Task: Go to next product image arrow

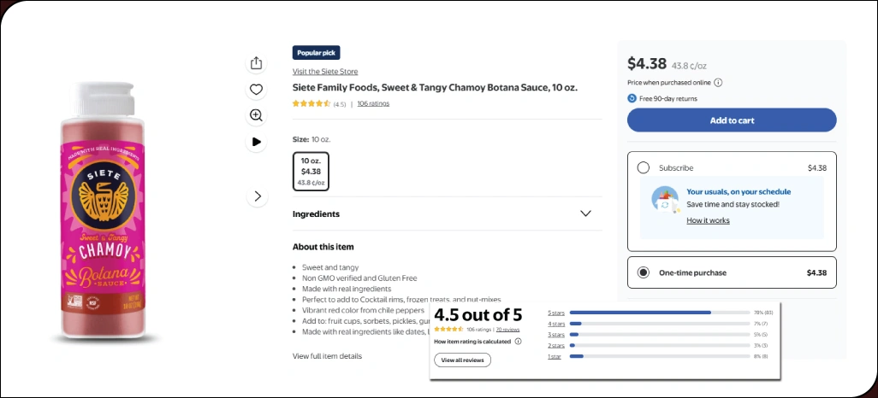Action: click(x=257, y=196)
